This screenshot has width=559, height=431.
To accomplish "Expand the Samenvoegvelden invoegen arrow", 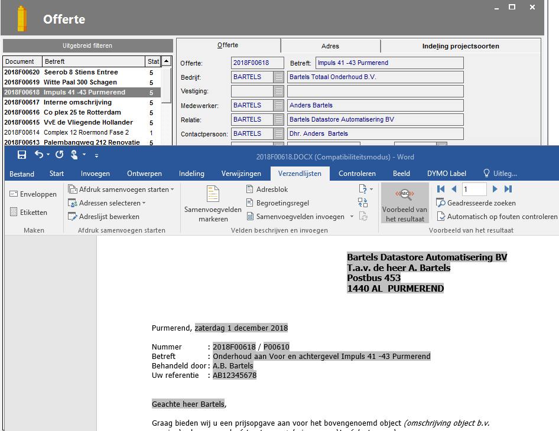I will click(352, 217).
